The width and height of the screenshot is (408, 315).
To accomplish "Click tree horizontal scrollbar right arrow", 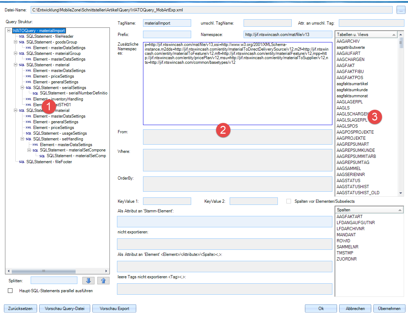I will click(x=106, y=271).
